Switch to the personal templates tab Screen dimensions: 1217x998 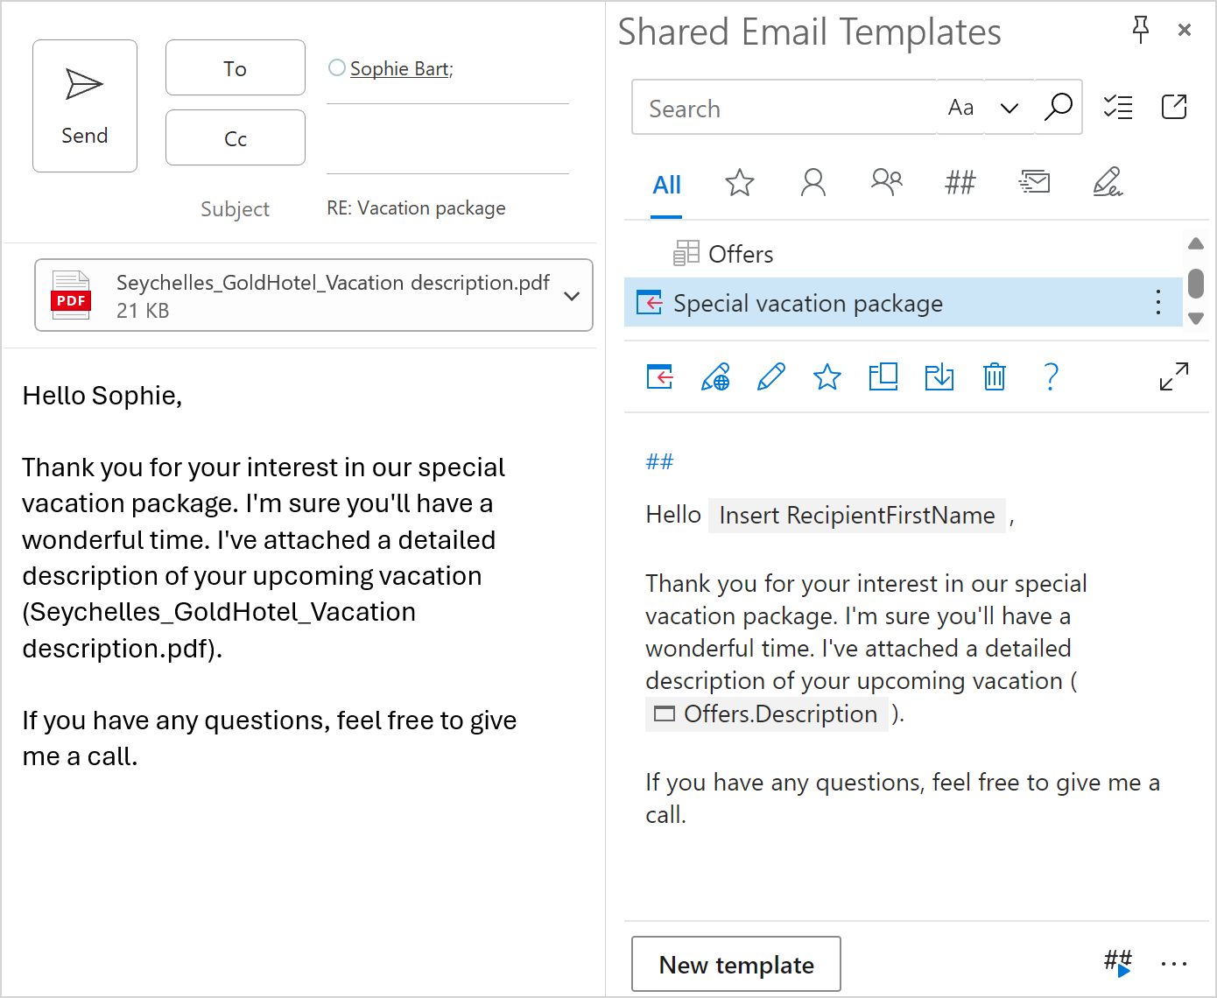pyautogui.click(x=813, y=182)
